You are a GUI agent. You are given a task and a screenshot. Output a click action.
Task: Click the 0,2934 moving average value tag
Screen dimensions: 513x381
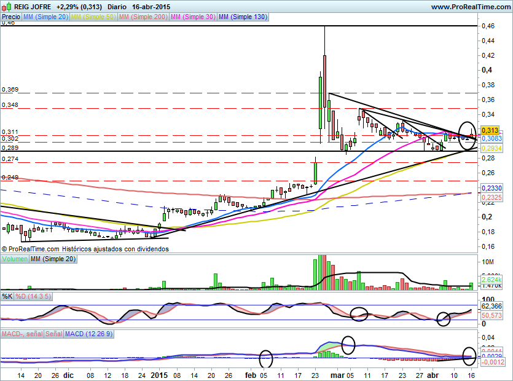point(491,148)
